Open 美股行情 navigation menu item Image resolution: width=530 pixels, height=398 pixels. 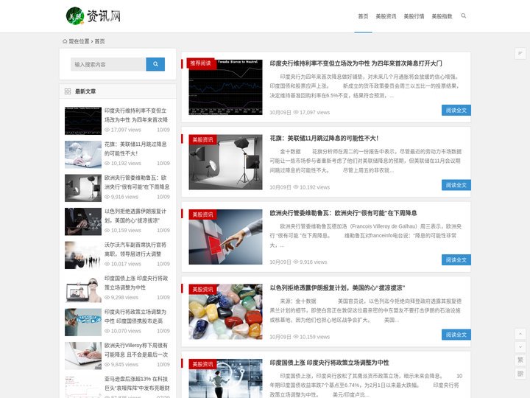(414, 16)
